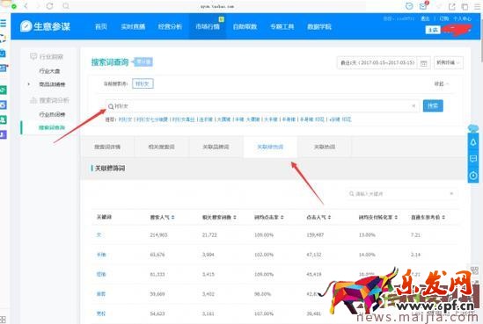Click the keyword link in 47,132 row
Image resolution: width=483 pixels, height=324 pixels.
(101, 255)
